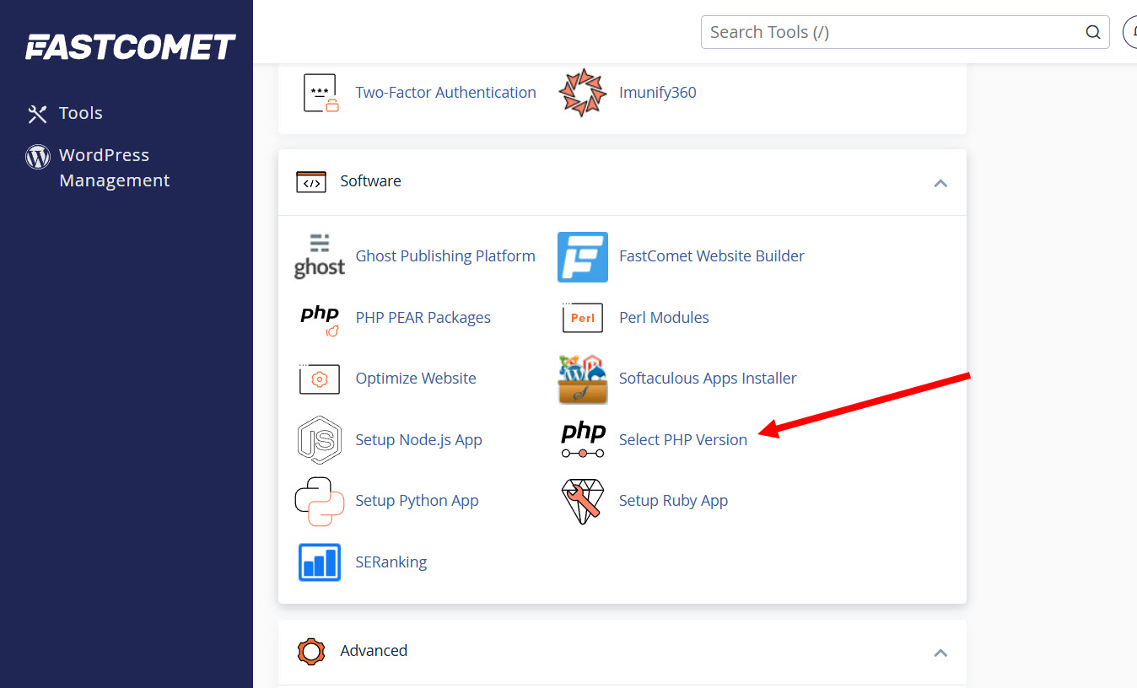The width and height of the screenshot is (1137, 688).
Task: Click the SERanking bar chart icon
Action: (x=320, y=562)
